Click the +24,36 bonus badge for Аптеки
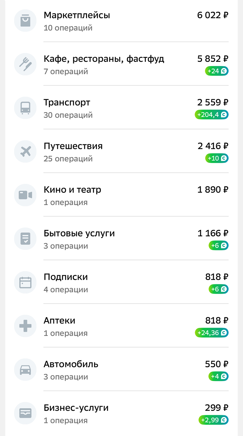Viewport: 243px width, 436px height. pyautogui.click(x=211, y=333)
